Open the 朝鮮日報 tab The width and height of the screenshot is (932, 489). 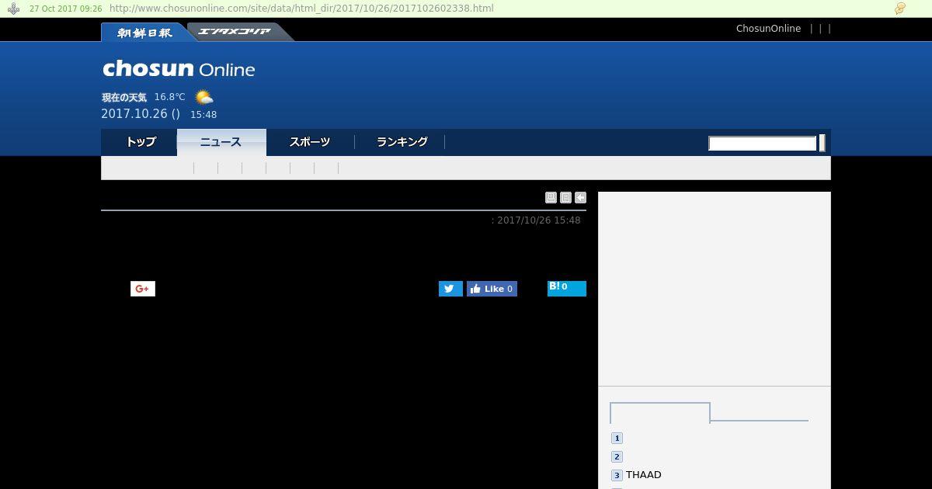[x=144, y=32]
